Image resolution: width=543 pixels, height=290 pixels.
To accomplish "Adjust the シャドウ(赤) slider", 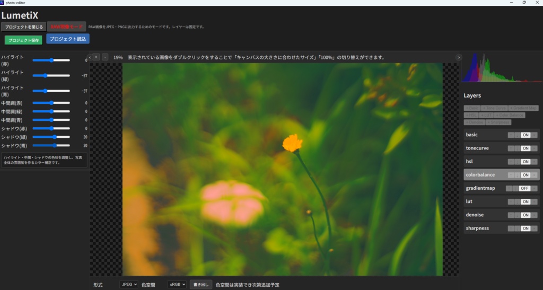I will 51,128.
